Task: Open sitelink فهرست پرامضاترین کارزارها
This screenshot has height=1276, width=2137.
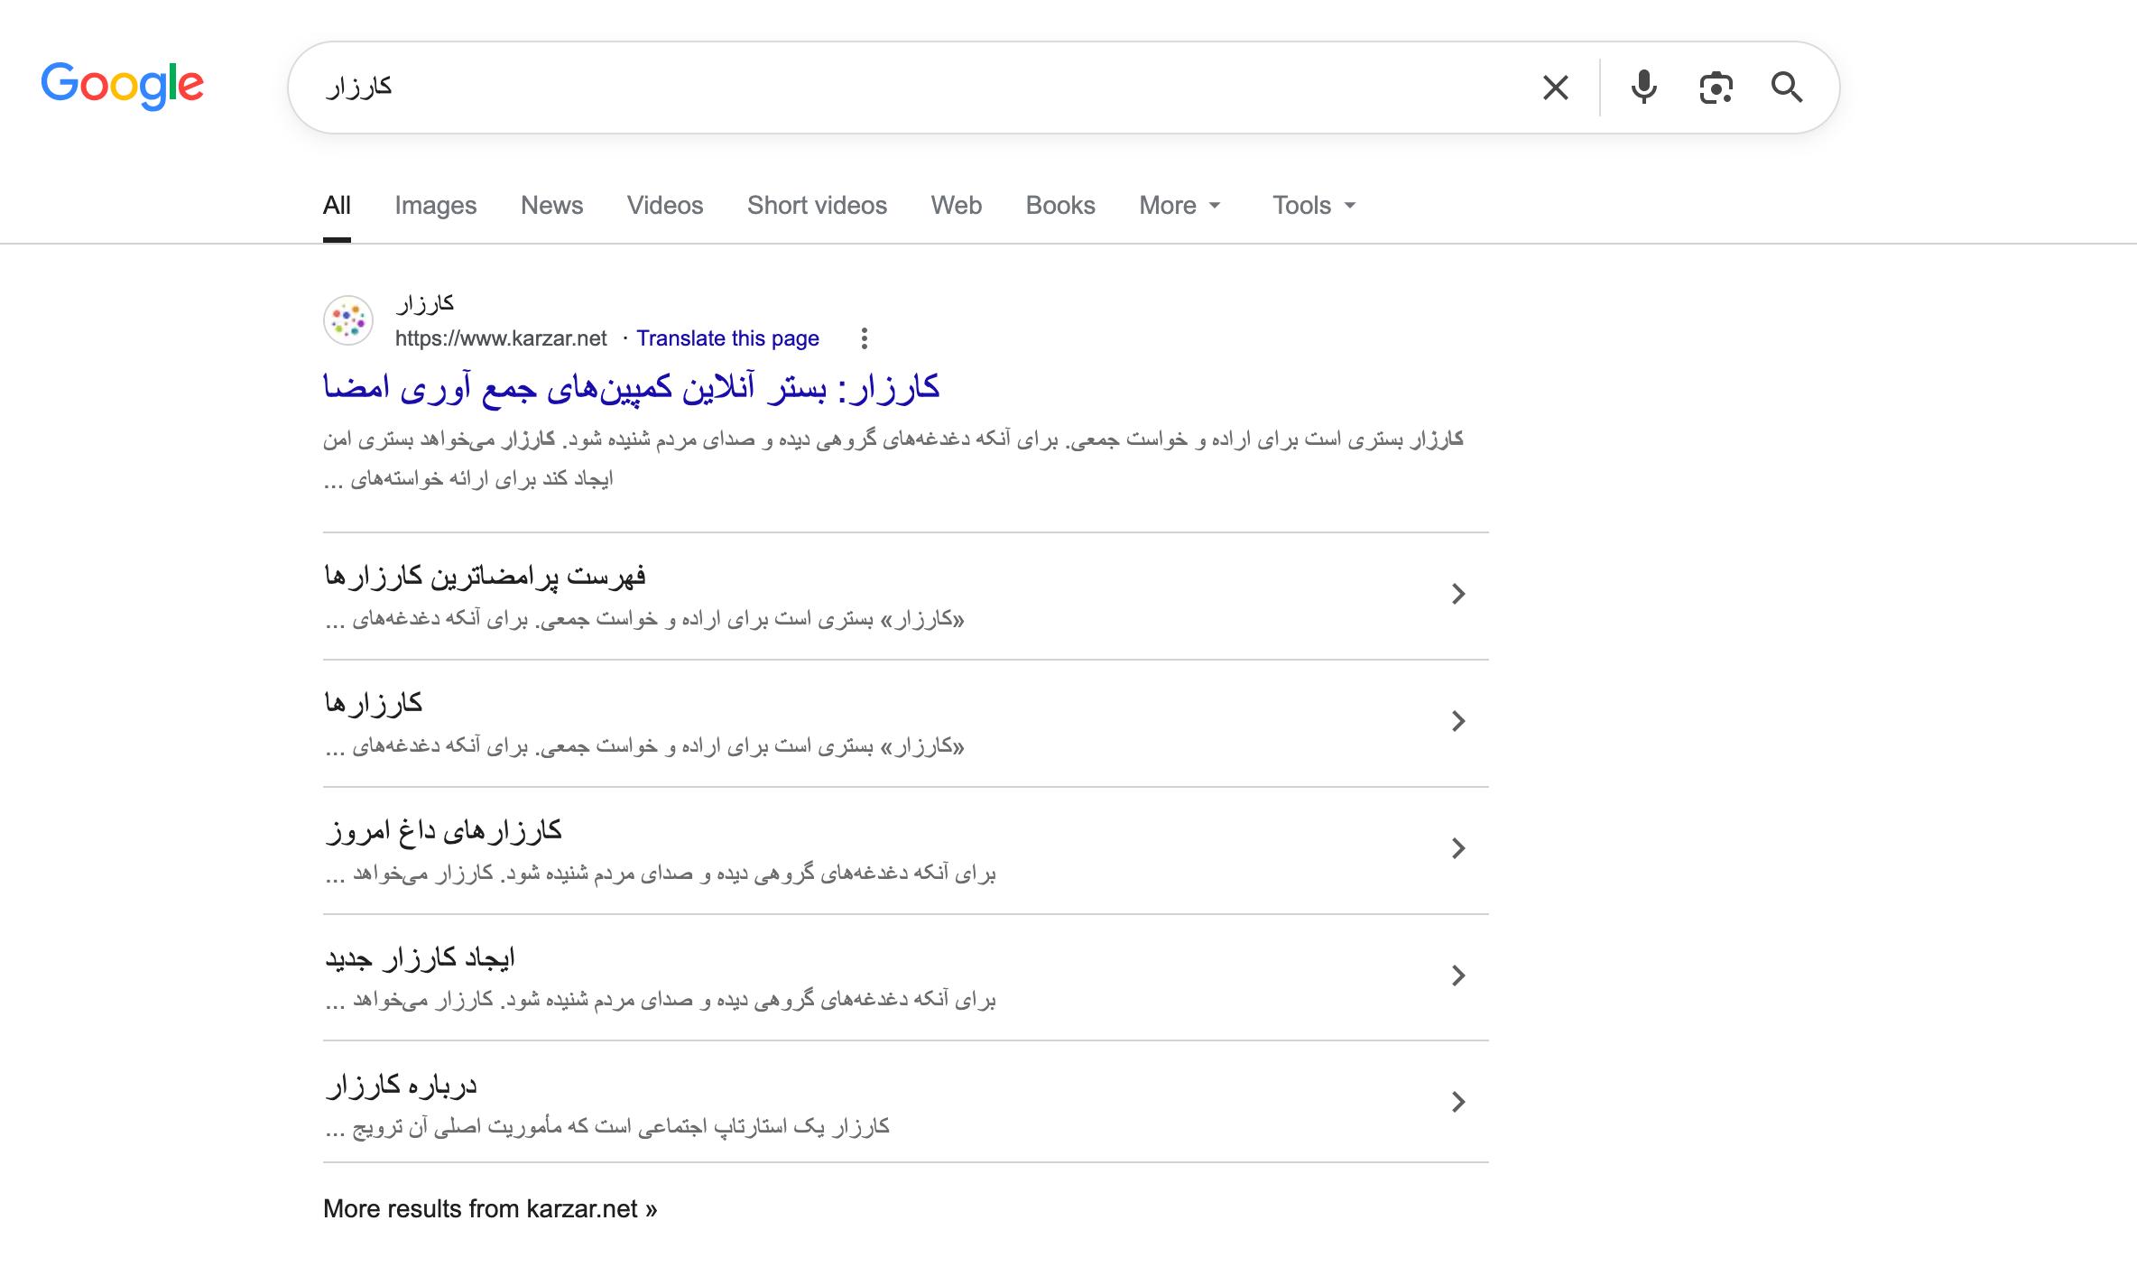Action: pos(486,576)
